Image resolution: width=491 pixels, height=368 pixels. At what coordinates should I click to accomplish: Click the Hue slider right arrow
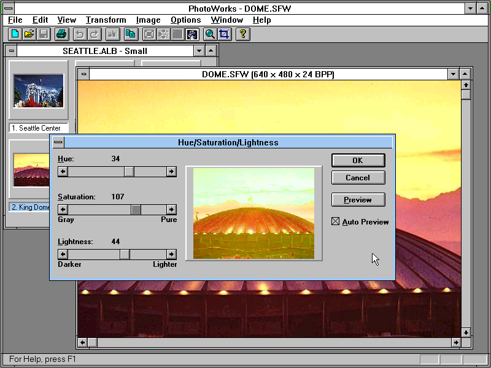coord(171,172)
